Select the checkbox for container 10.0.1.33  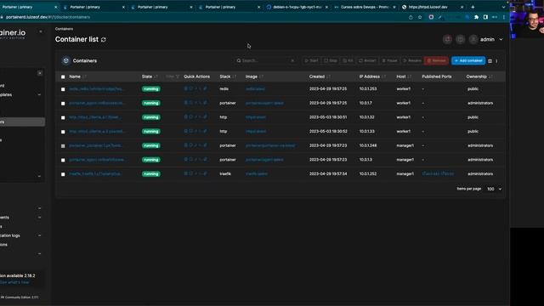click(63, 132)
